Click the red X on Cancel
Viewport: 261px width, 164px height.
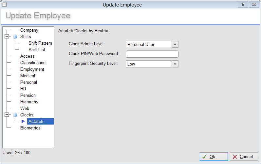pos(235,157)
